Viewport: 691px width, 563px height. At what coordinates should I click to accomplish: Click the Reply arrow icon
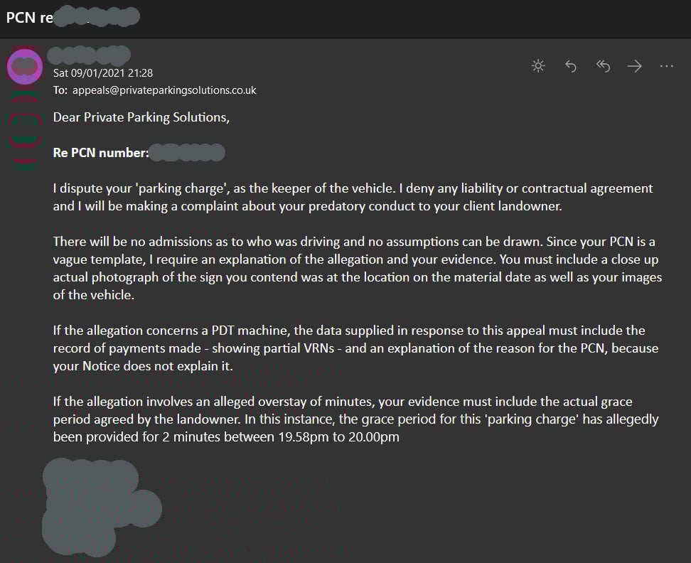[x=570, y=66]
